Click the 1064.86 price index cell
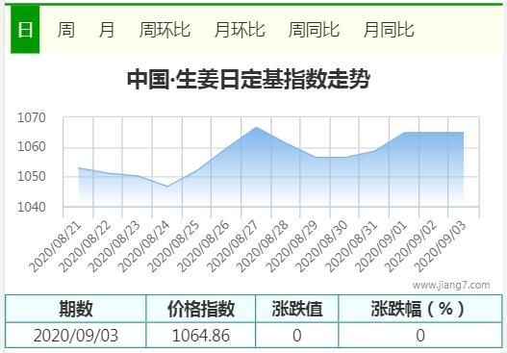This screenshot has width=507, height=353. point(201,336)
